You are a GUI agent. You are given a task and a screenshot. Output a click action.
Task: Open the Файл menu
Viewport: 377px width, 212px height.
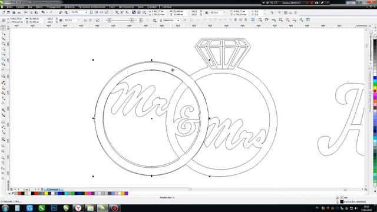(9, 7)
